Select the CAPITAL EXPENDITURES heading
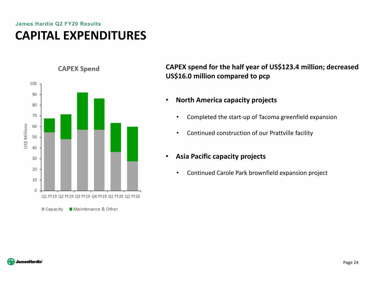The width and height of the screenshot is (370, 286). tap(81, 36)
